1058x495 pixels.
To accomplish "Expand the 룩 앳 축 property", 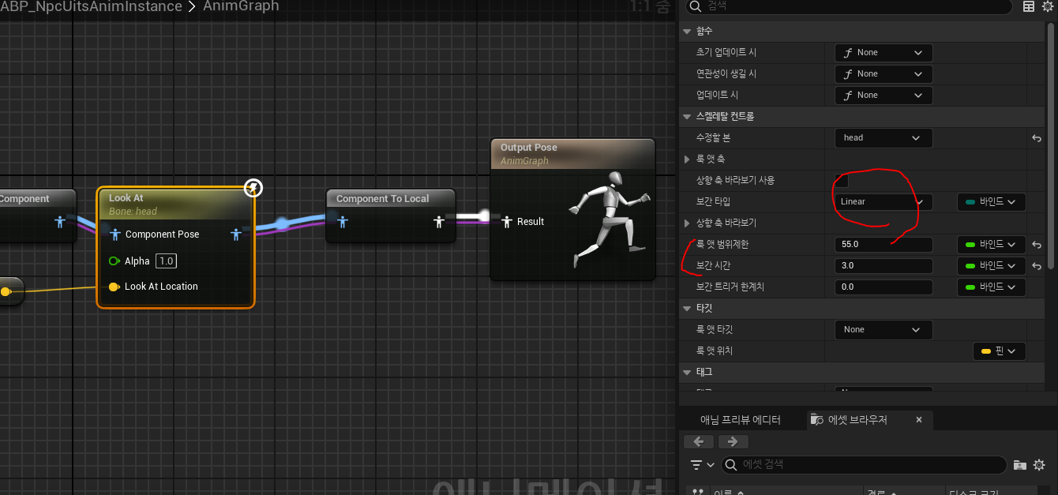I will point(688,159).
